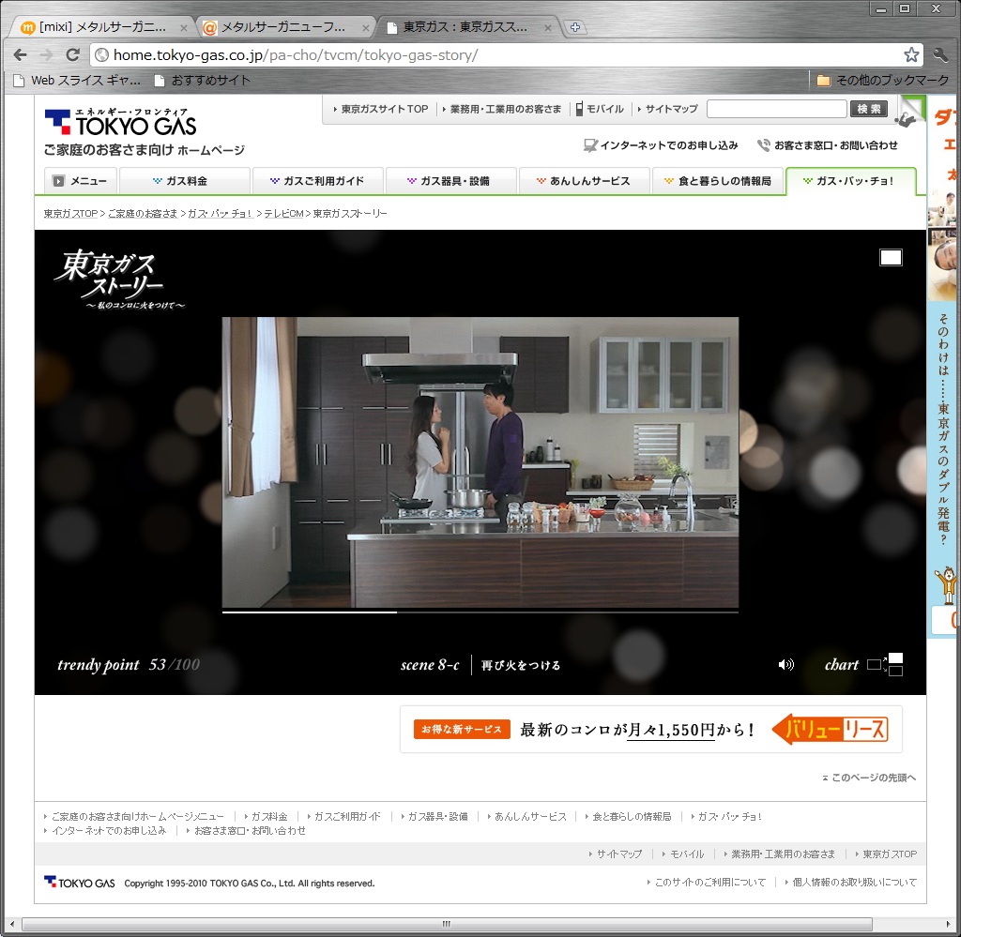The image size is (1006, 937).
Task: Bookmark page with star icon
Action: 911,55
